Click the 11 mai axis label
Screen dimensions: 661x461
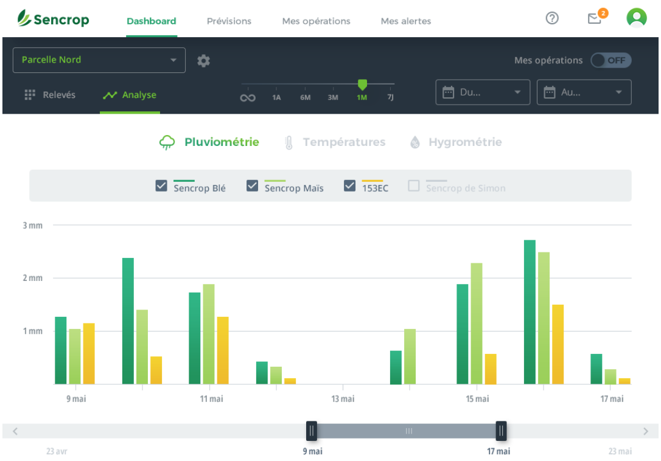[211, 398]
